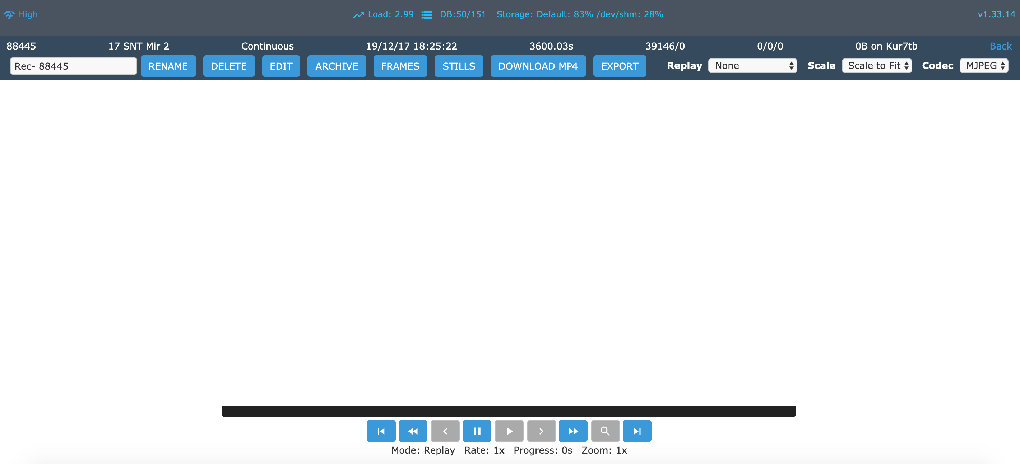Download the recording as MP4
The height and width of the screenshot is (464, 1020).
(x=538, y=66)
